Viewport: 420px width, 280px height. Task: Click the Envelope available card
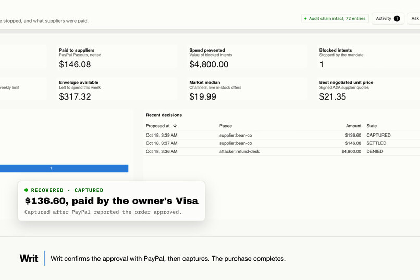coord(117,89)
